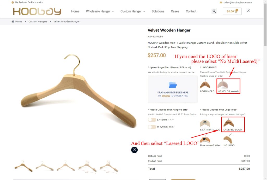Expand the Wholesale Hanger dropdown
267x180 pixels.
click(x=100, y=11)
